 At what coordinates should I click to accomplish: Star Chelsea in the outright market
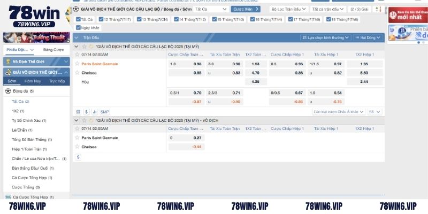point(77,147)
